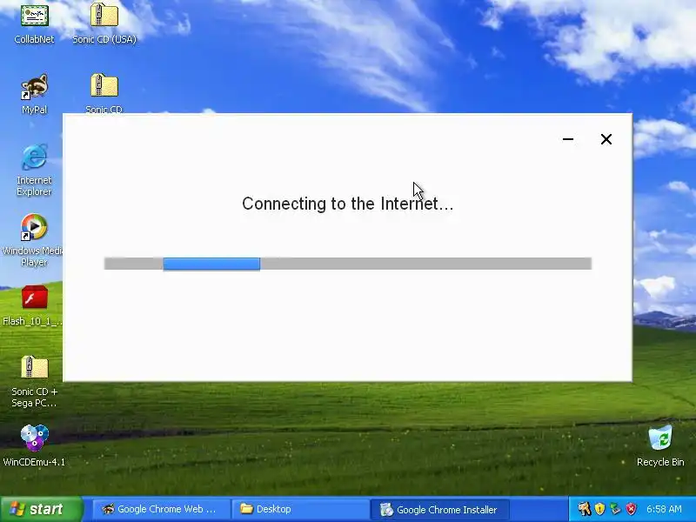Click the green device tray icon

tap(615, 509)
